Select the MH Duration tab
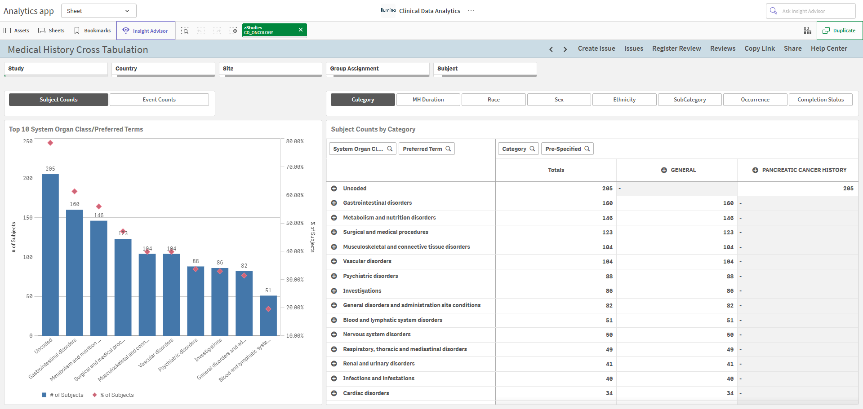Screen dimensions: 863x409 [428, 100]
